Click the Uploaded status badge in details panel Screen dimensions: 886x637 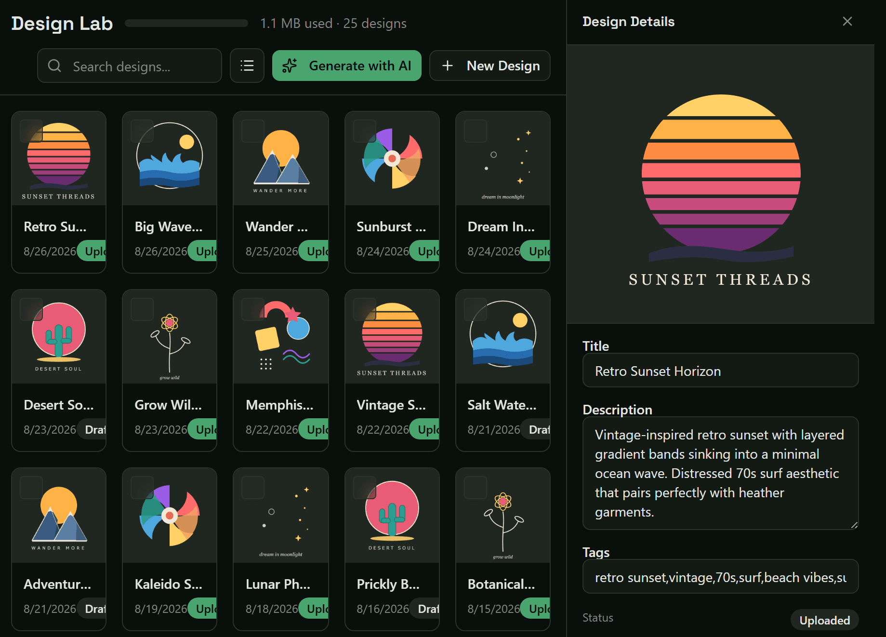coord(825,620)
